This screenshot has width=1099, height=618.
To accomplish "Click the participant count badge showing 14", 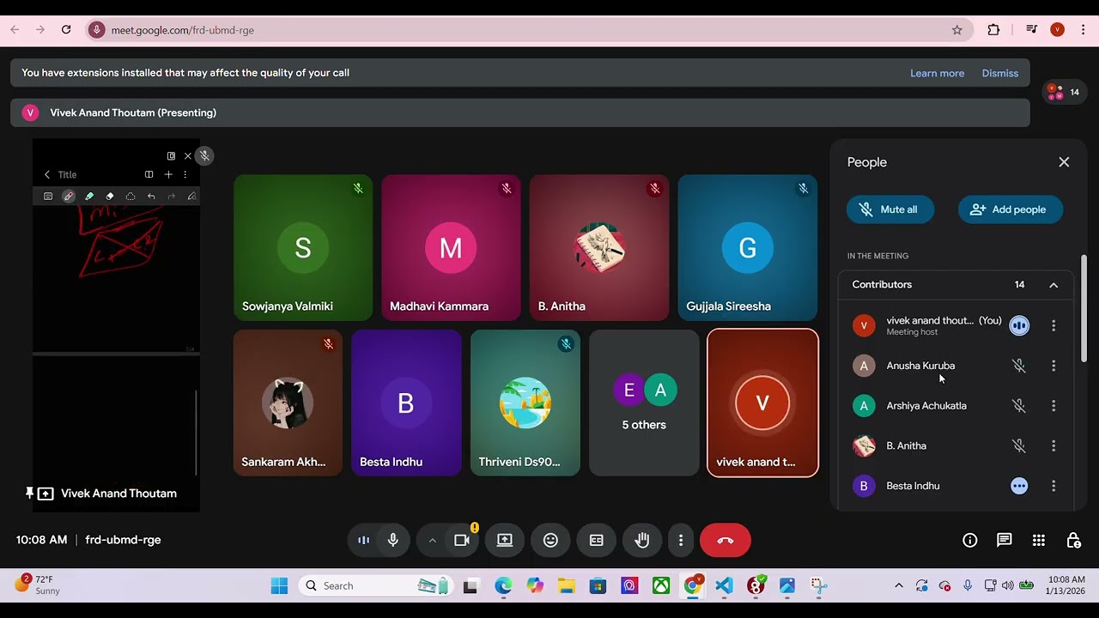I will coord(1065,92).
